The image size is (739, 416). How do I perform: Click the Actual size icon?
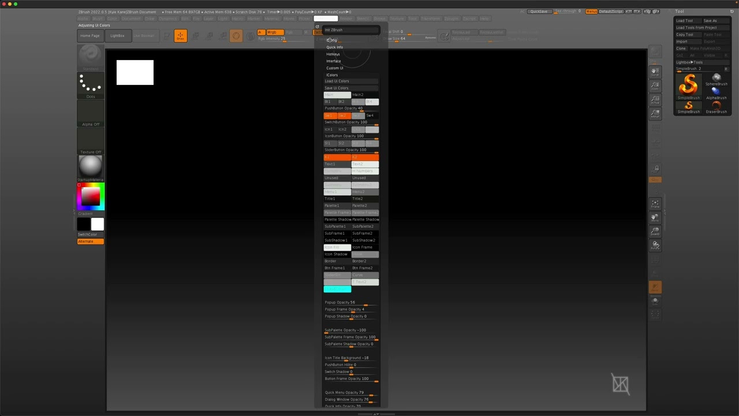(655, 99)
